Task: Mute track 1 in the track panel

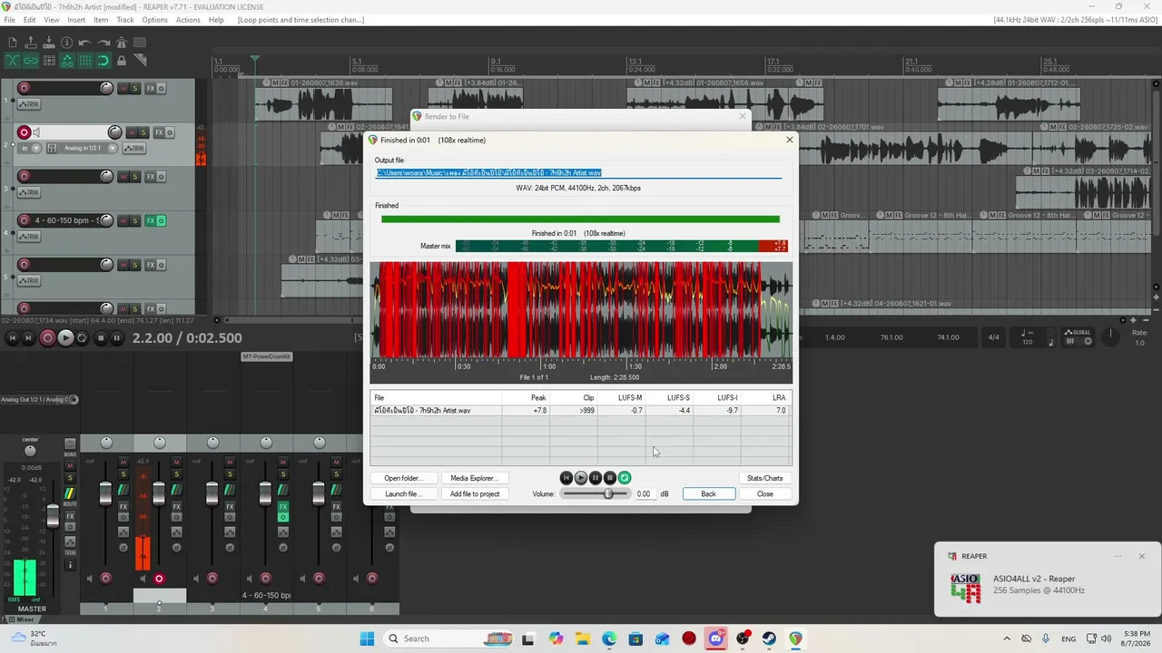Action: [123, 88]
